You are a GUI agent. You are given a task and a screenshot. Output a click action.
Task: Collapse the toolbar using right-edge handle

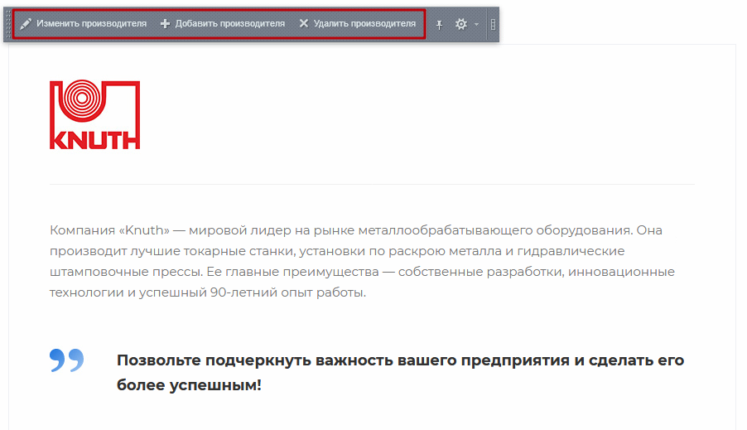493,24
